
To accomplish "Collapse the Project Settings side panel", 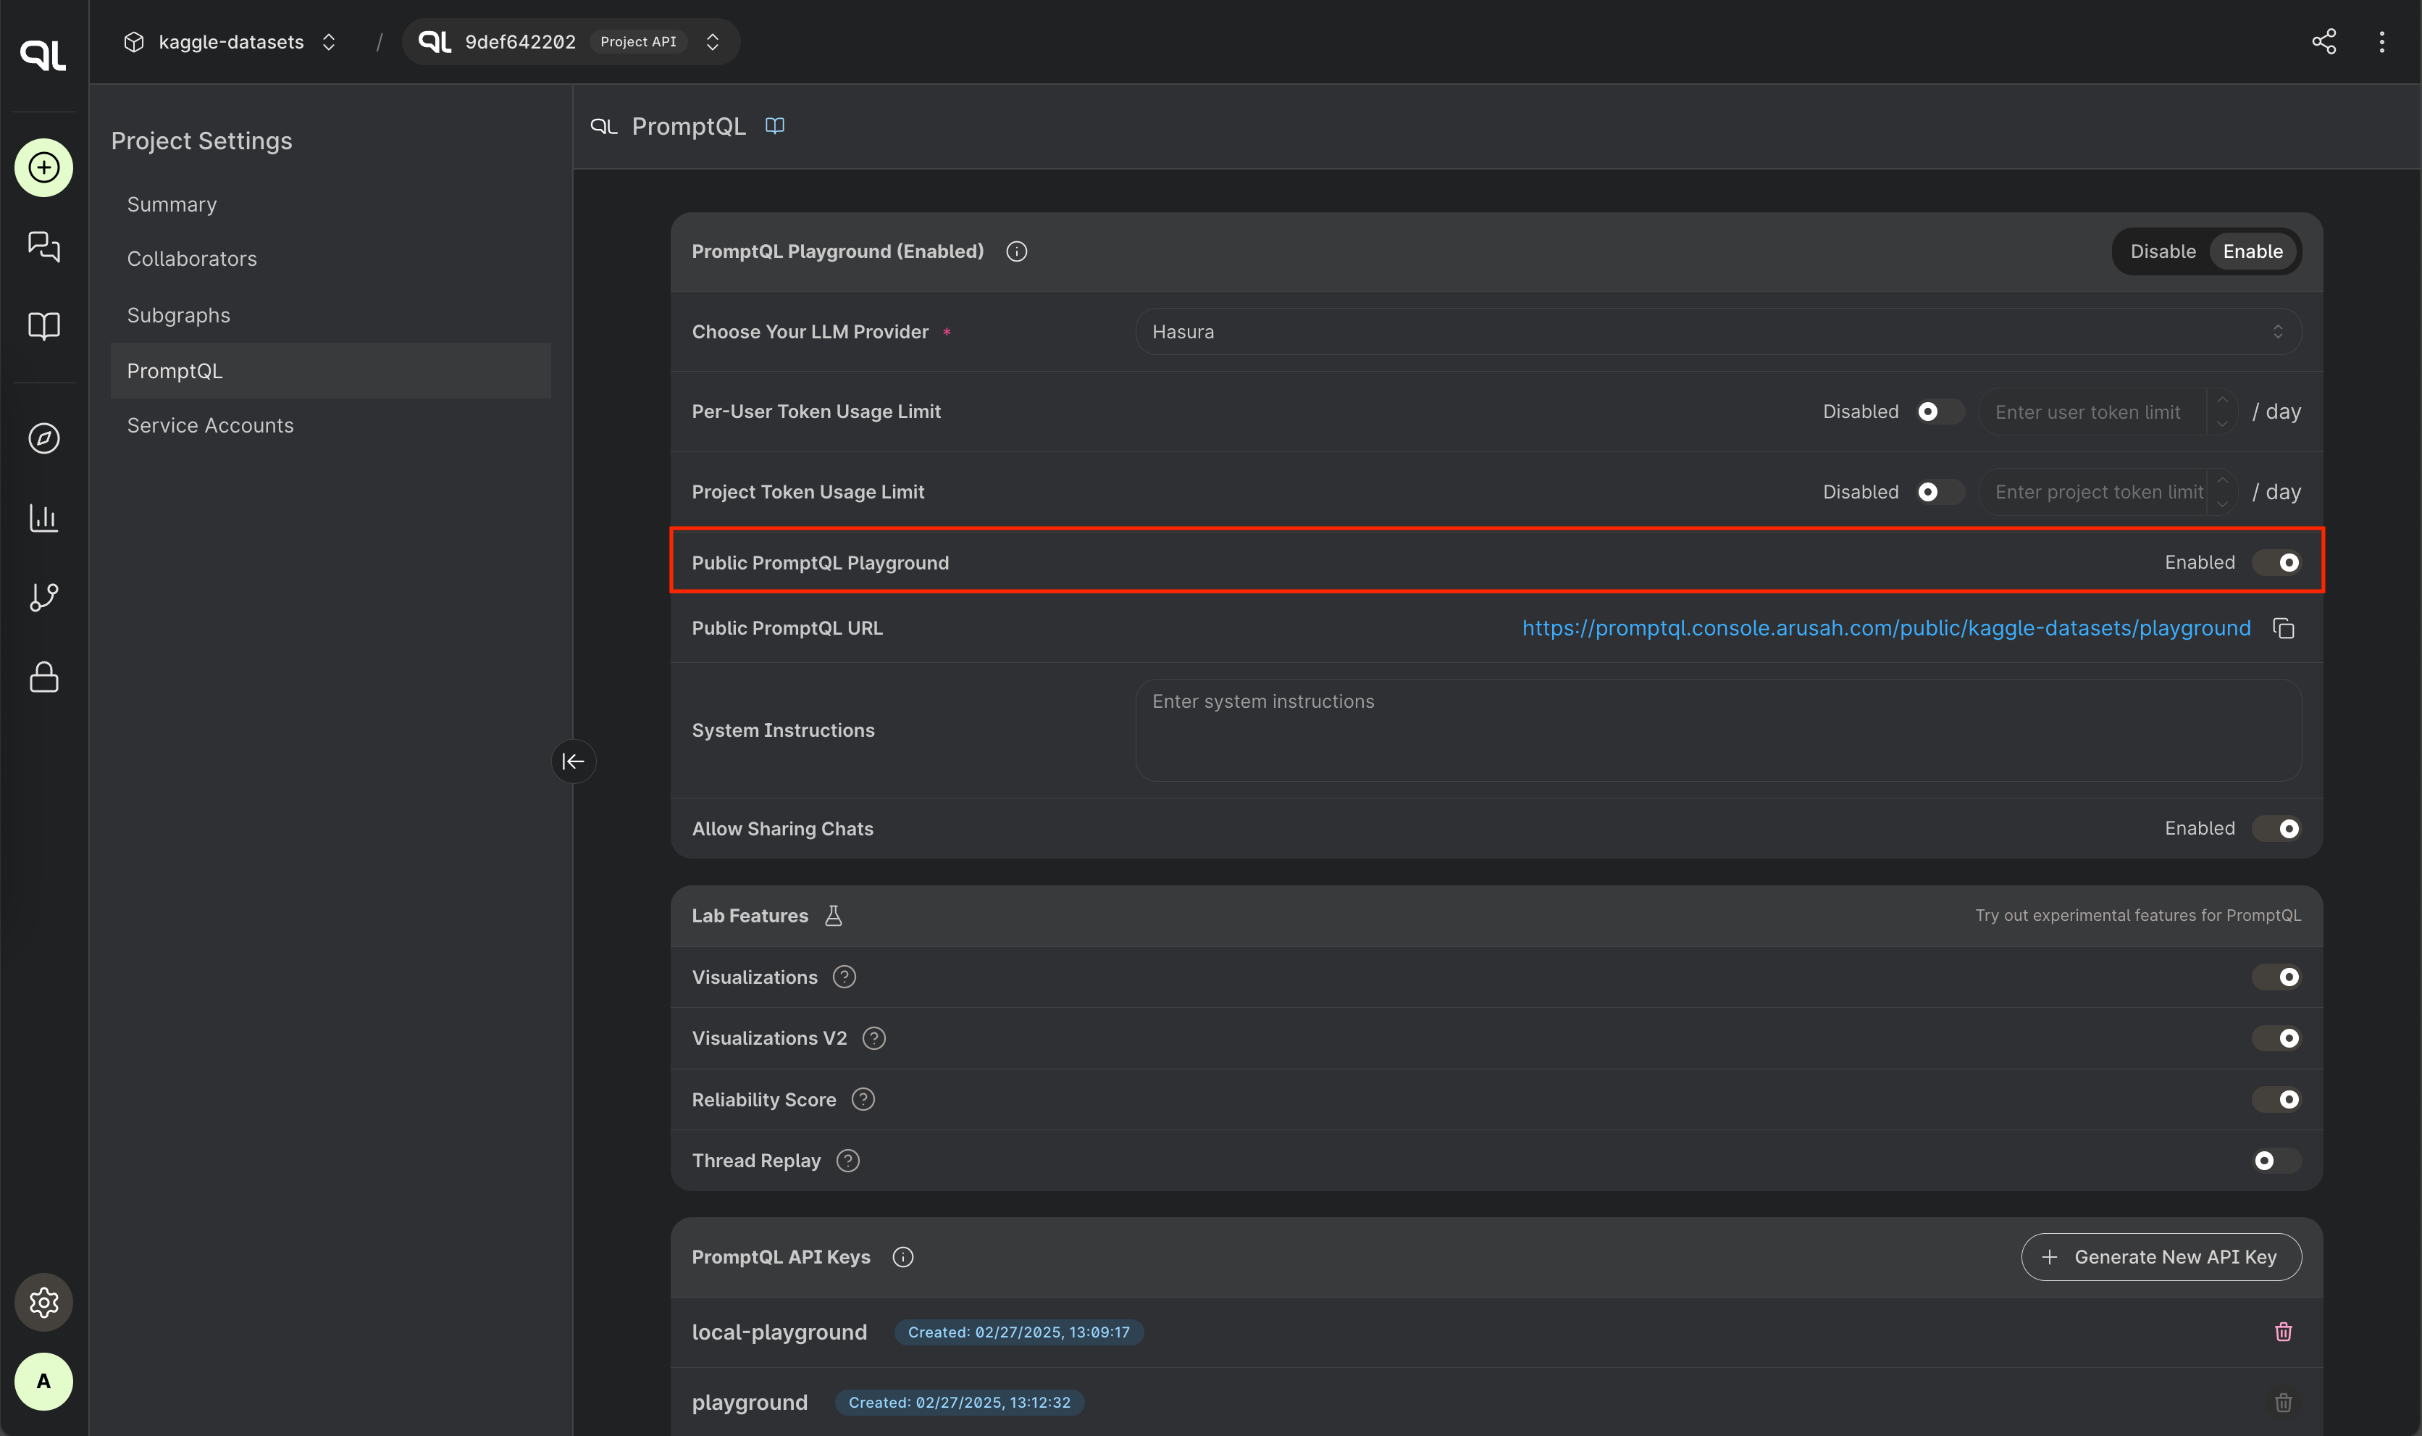I will [x=573, y=761].
